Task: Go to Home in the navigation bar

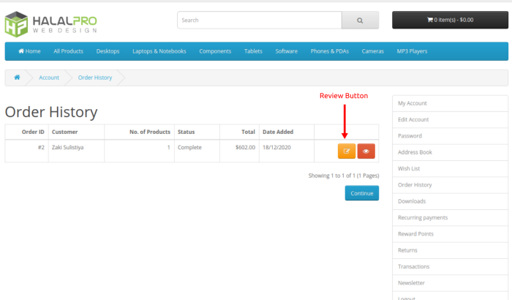Action: [29, 51]
